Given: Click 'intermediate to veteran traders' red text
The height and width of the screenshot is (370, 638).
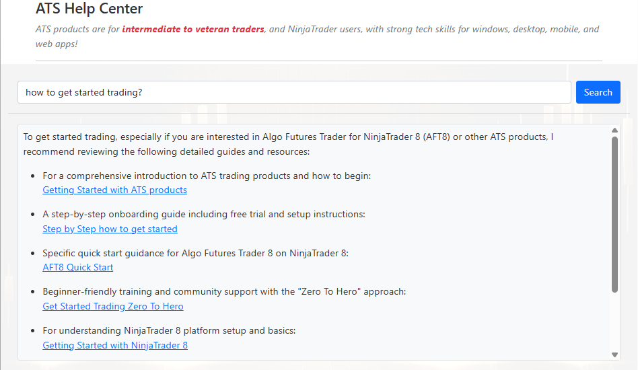Looking at the screenshot, I should click(x=193, y=30).
